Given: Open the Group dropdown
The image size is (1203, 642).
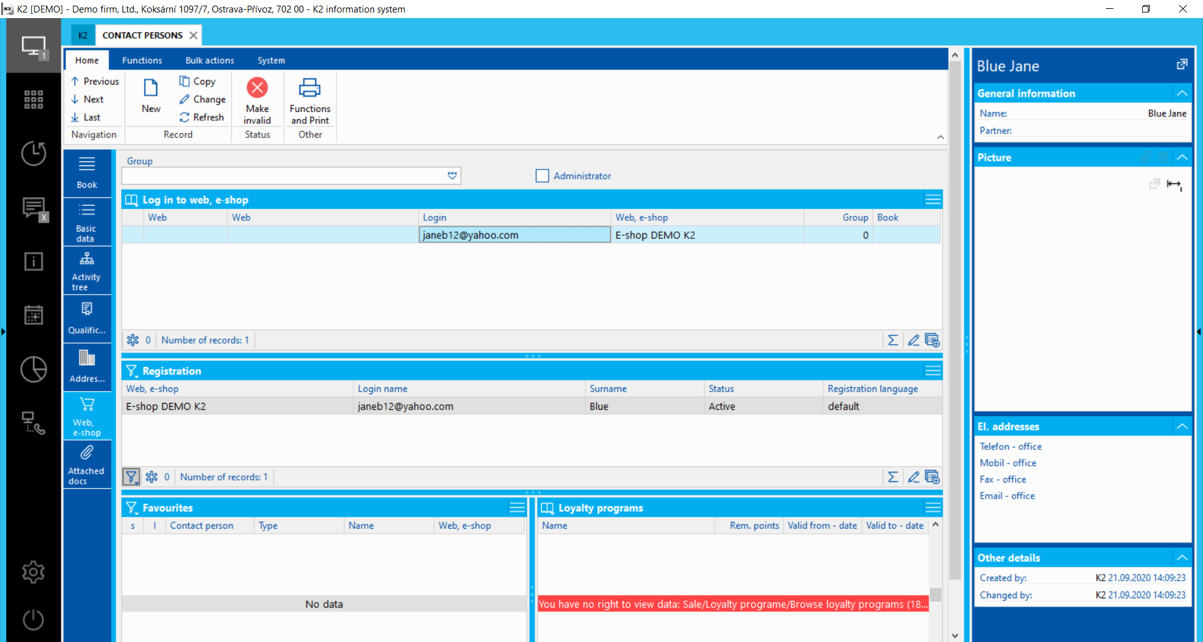Looking at the screenshot, I should pos(452,176).
